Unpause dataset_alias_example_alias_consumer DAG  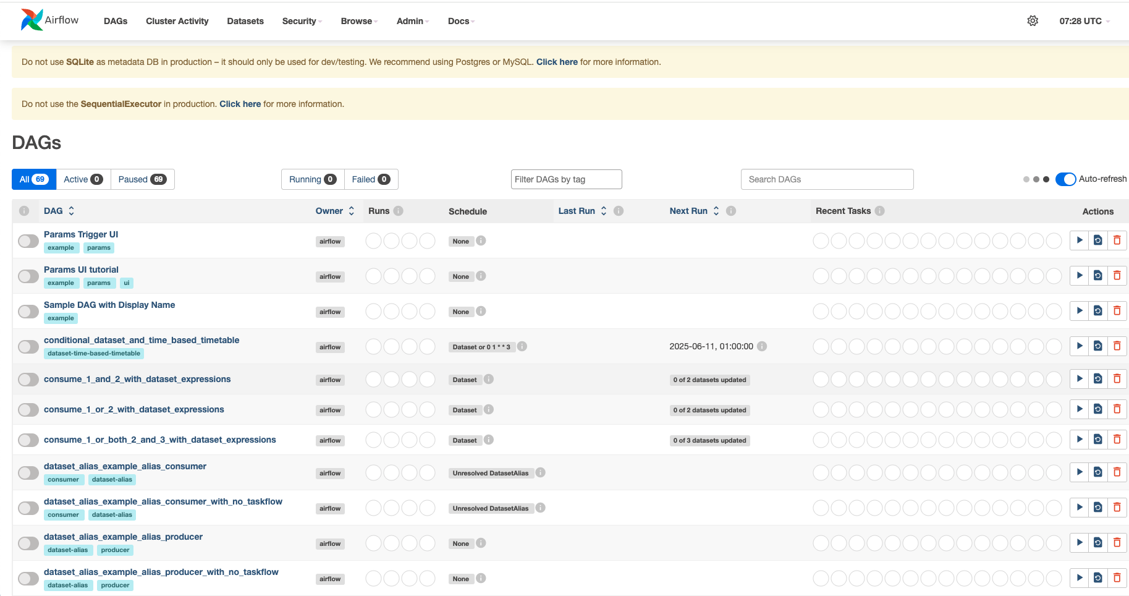[28, 473]
